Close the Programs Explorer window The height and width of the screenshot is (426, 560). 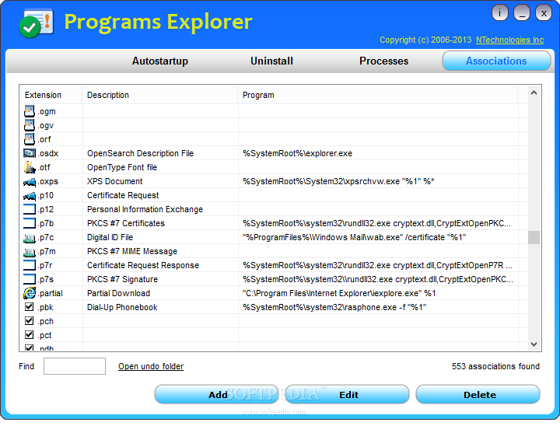[x=544, y=13]
